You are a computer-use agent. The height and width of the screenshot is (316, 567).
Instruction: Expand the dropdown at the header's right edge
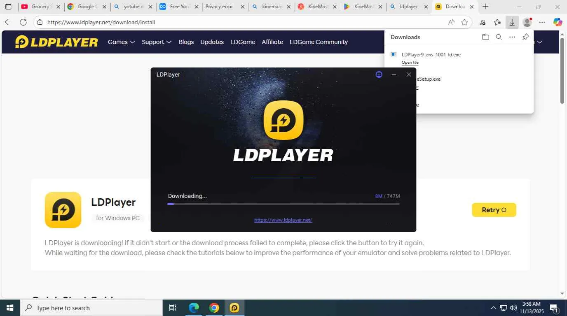tap(539, 42)
